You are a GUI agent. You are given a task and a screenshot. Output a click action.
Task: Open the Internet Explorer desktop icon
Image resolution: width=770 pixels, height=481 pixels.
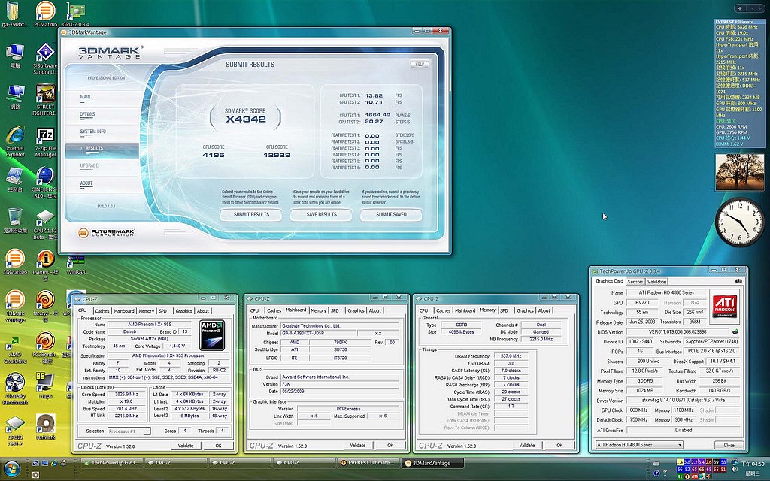(x=15, y=142)
